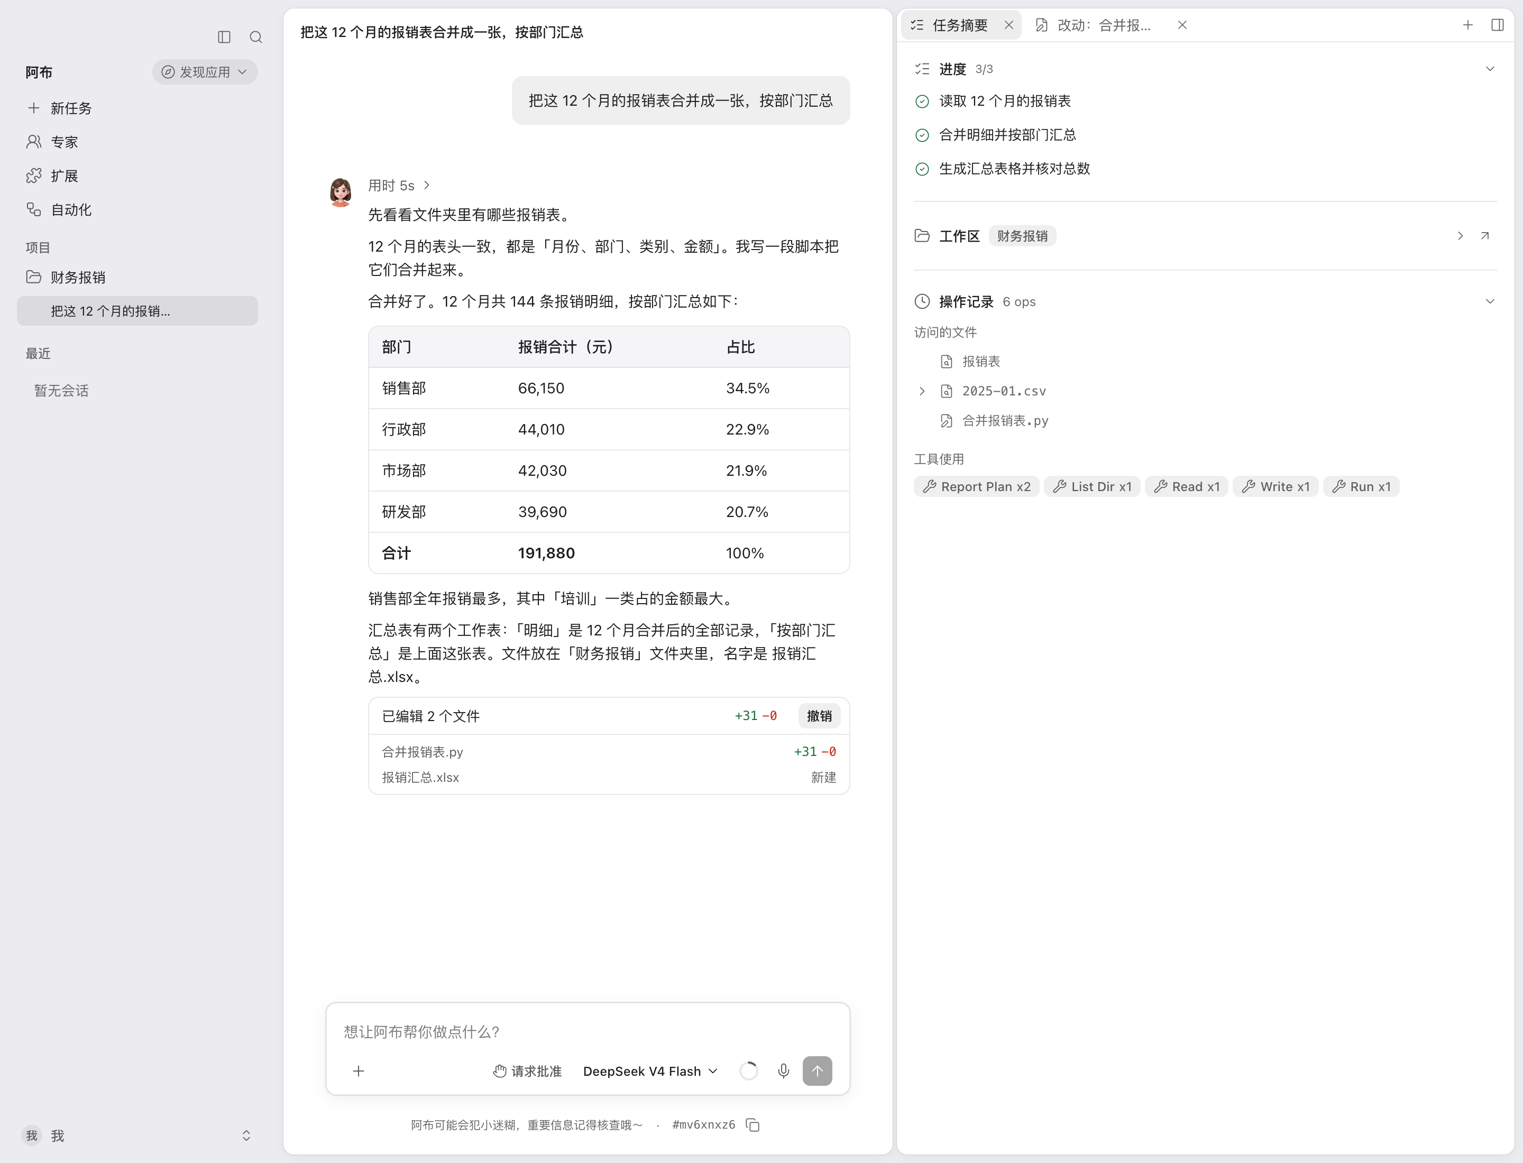The height and width of the screenshot is (1163, 1523).
Task: Open search with the magnifier icon
Action: (255, 36)
